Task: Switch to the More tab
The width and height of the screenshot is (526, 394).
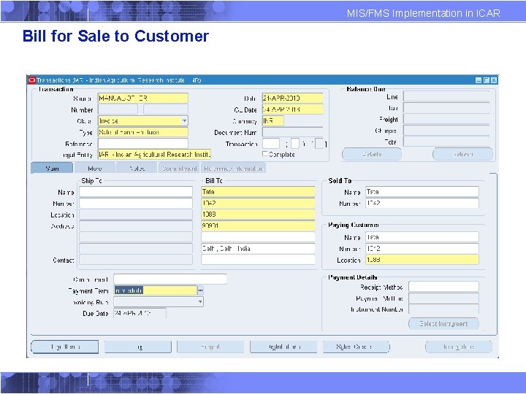Action: pyautogui.click(x=94, y=168)
